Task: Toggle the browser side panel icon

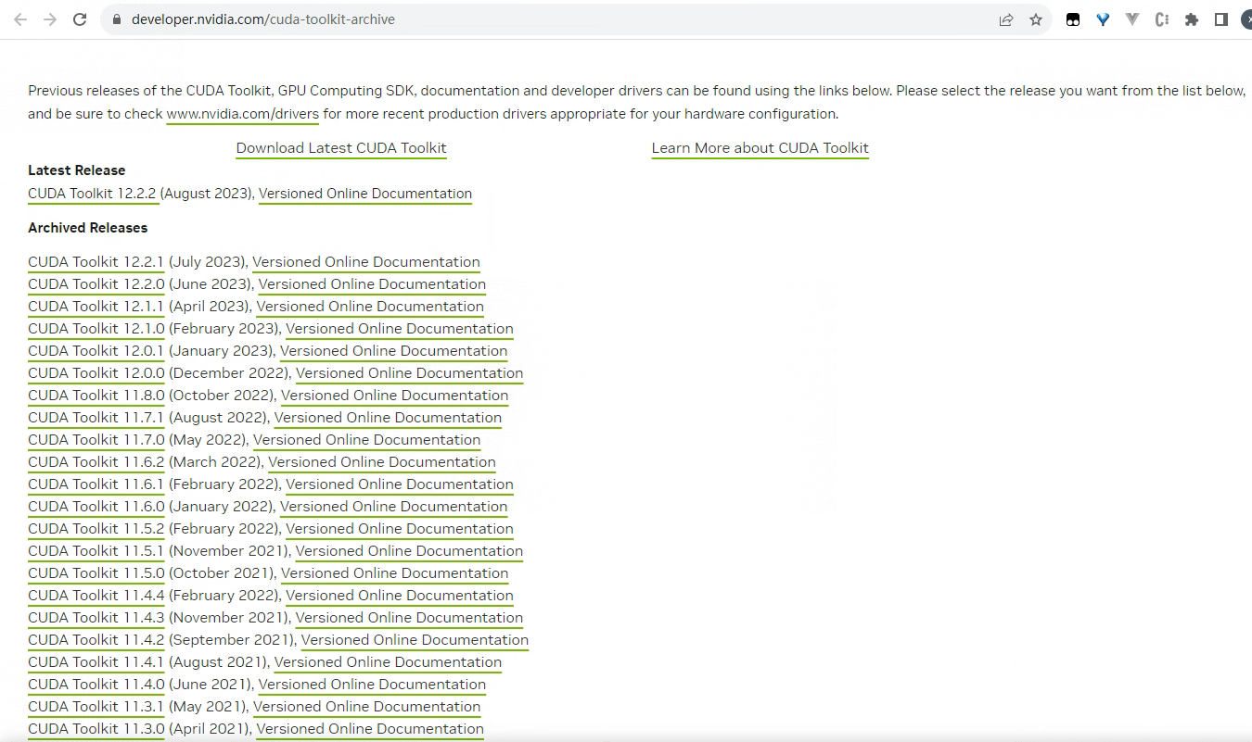Action: tap(1221, 19)
